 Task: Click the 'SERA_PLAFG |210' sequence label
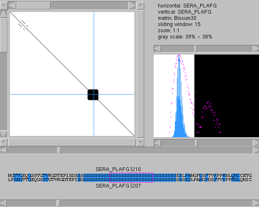pyautogui.click(x=118, y=169)
